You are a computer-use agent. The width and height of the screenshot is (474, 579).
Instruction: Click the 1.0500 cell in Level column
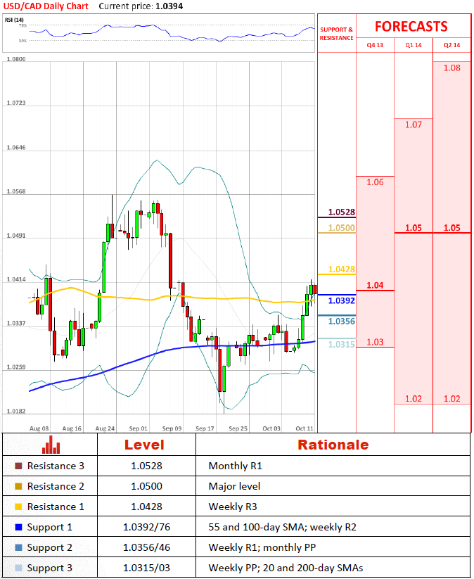pos(146,486)
